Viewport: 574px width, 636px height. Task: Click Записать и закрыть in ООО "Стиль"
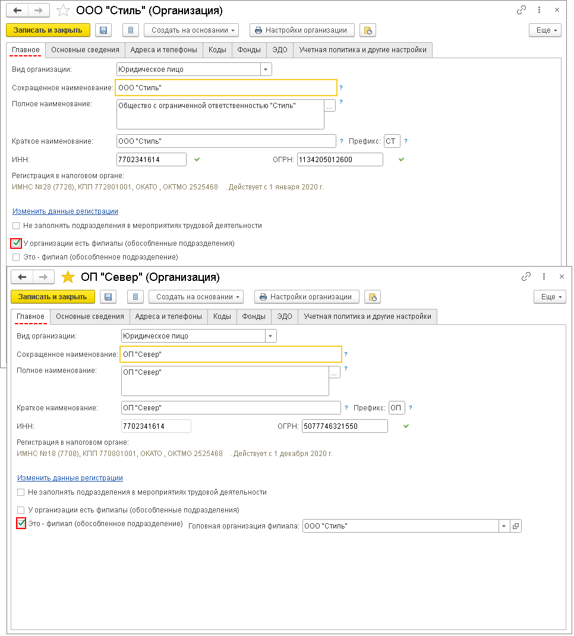[x=48, y=30]
